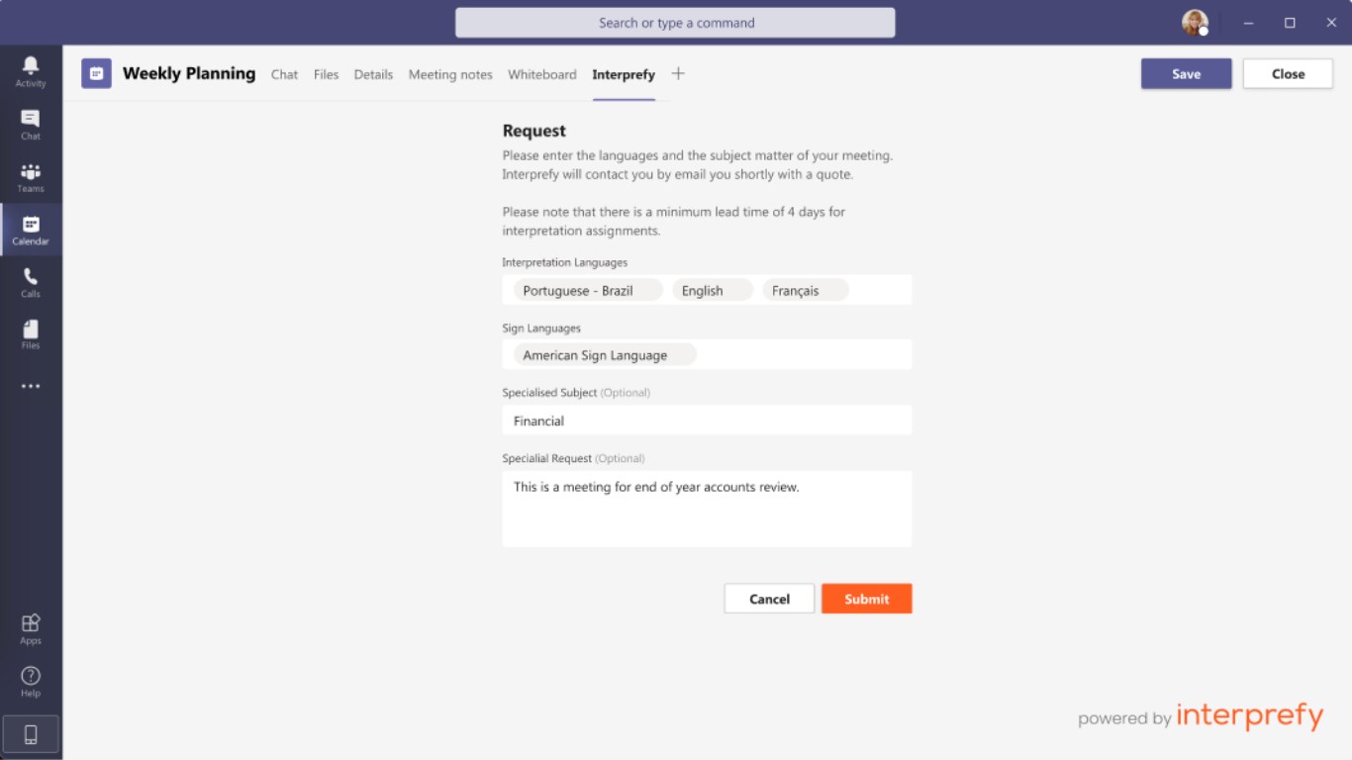Screen dimensions: 1352x760
Task: Add a new tab with plus icon
Action: (678, 73)
